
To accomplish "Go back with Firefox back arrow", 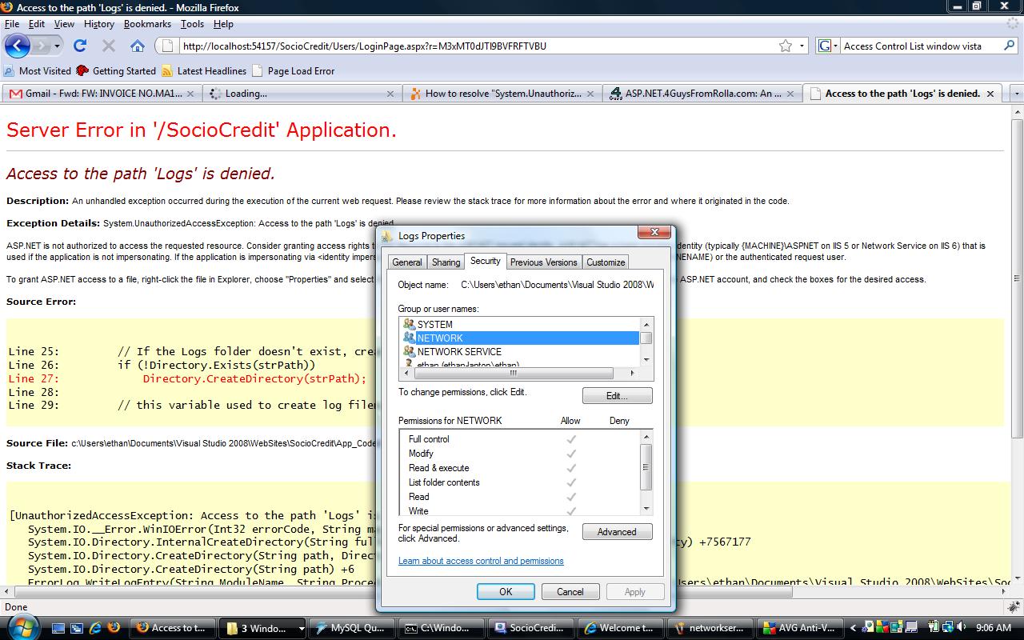I will [18, 46].
